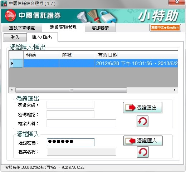Click the 憑證匯入 import certificate button

pyautogui.click(x=143, y=141)
